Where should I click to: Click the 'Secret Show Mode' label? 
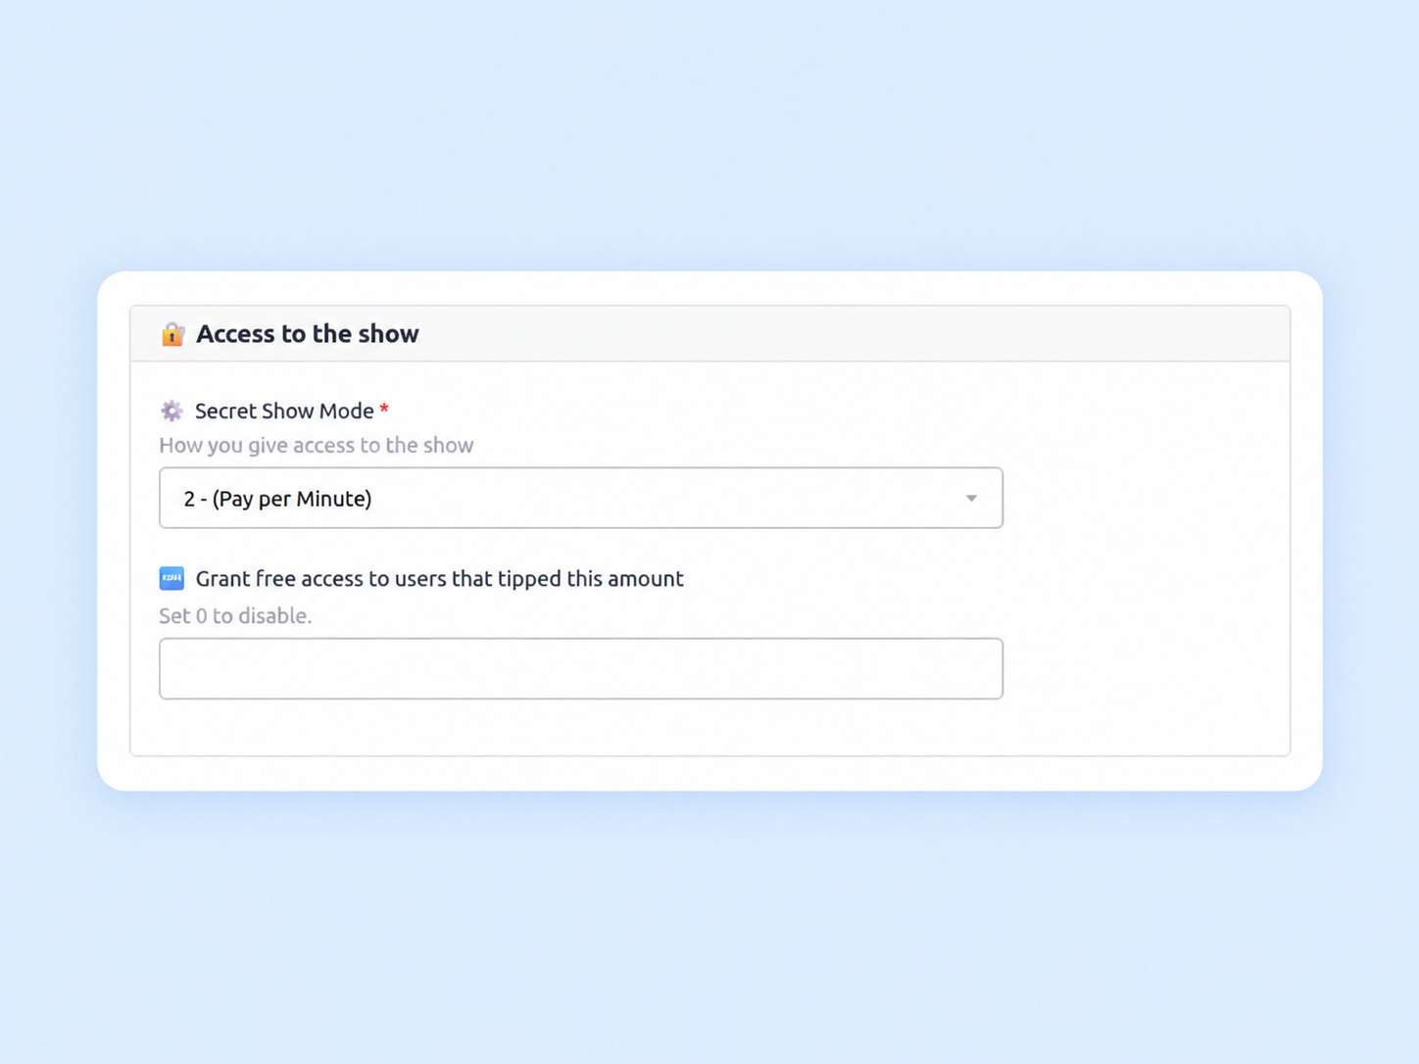[284, 411]
